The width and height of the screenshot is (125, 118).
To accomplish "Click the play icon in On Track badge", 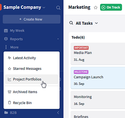I will pos(103,8).
